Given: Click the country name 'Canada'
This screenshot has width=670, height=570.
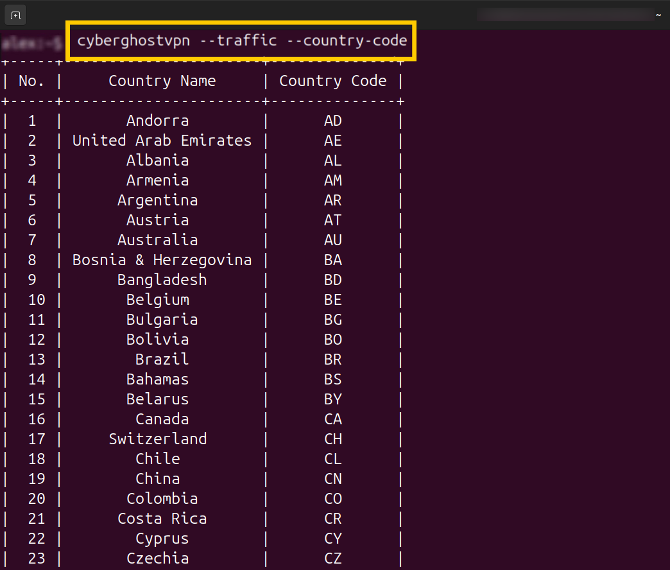Looking at the screenshot, I should (162, 419).
